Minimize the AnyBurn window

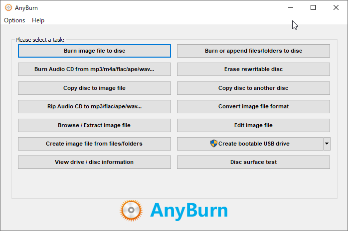pos(291,8)
